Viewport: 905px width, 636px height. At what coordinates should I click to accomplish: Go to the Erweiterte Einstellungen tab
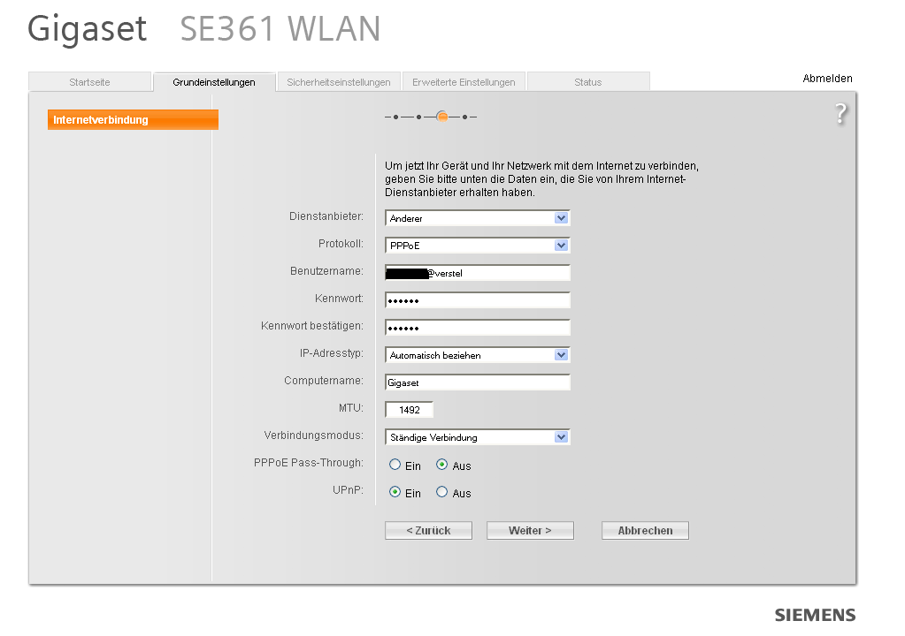[464, 82]
